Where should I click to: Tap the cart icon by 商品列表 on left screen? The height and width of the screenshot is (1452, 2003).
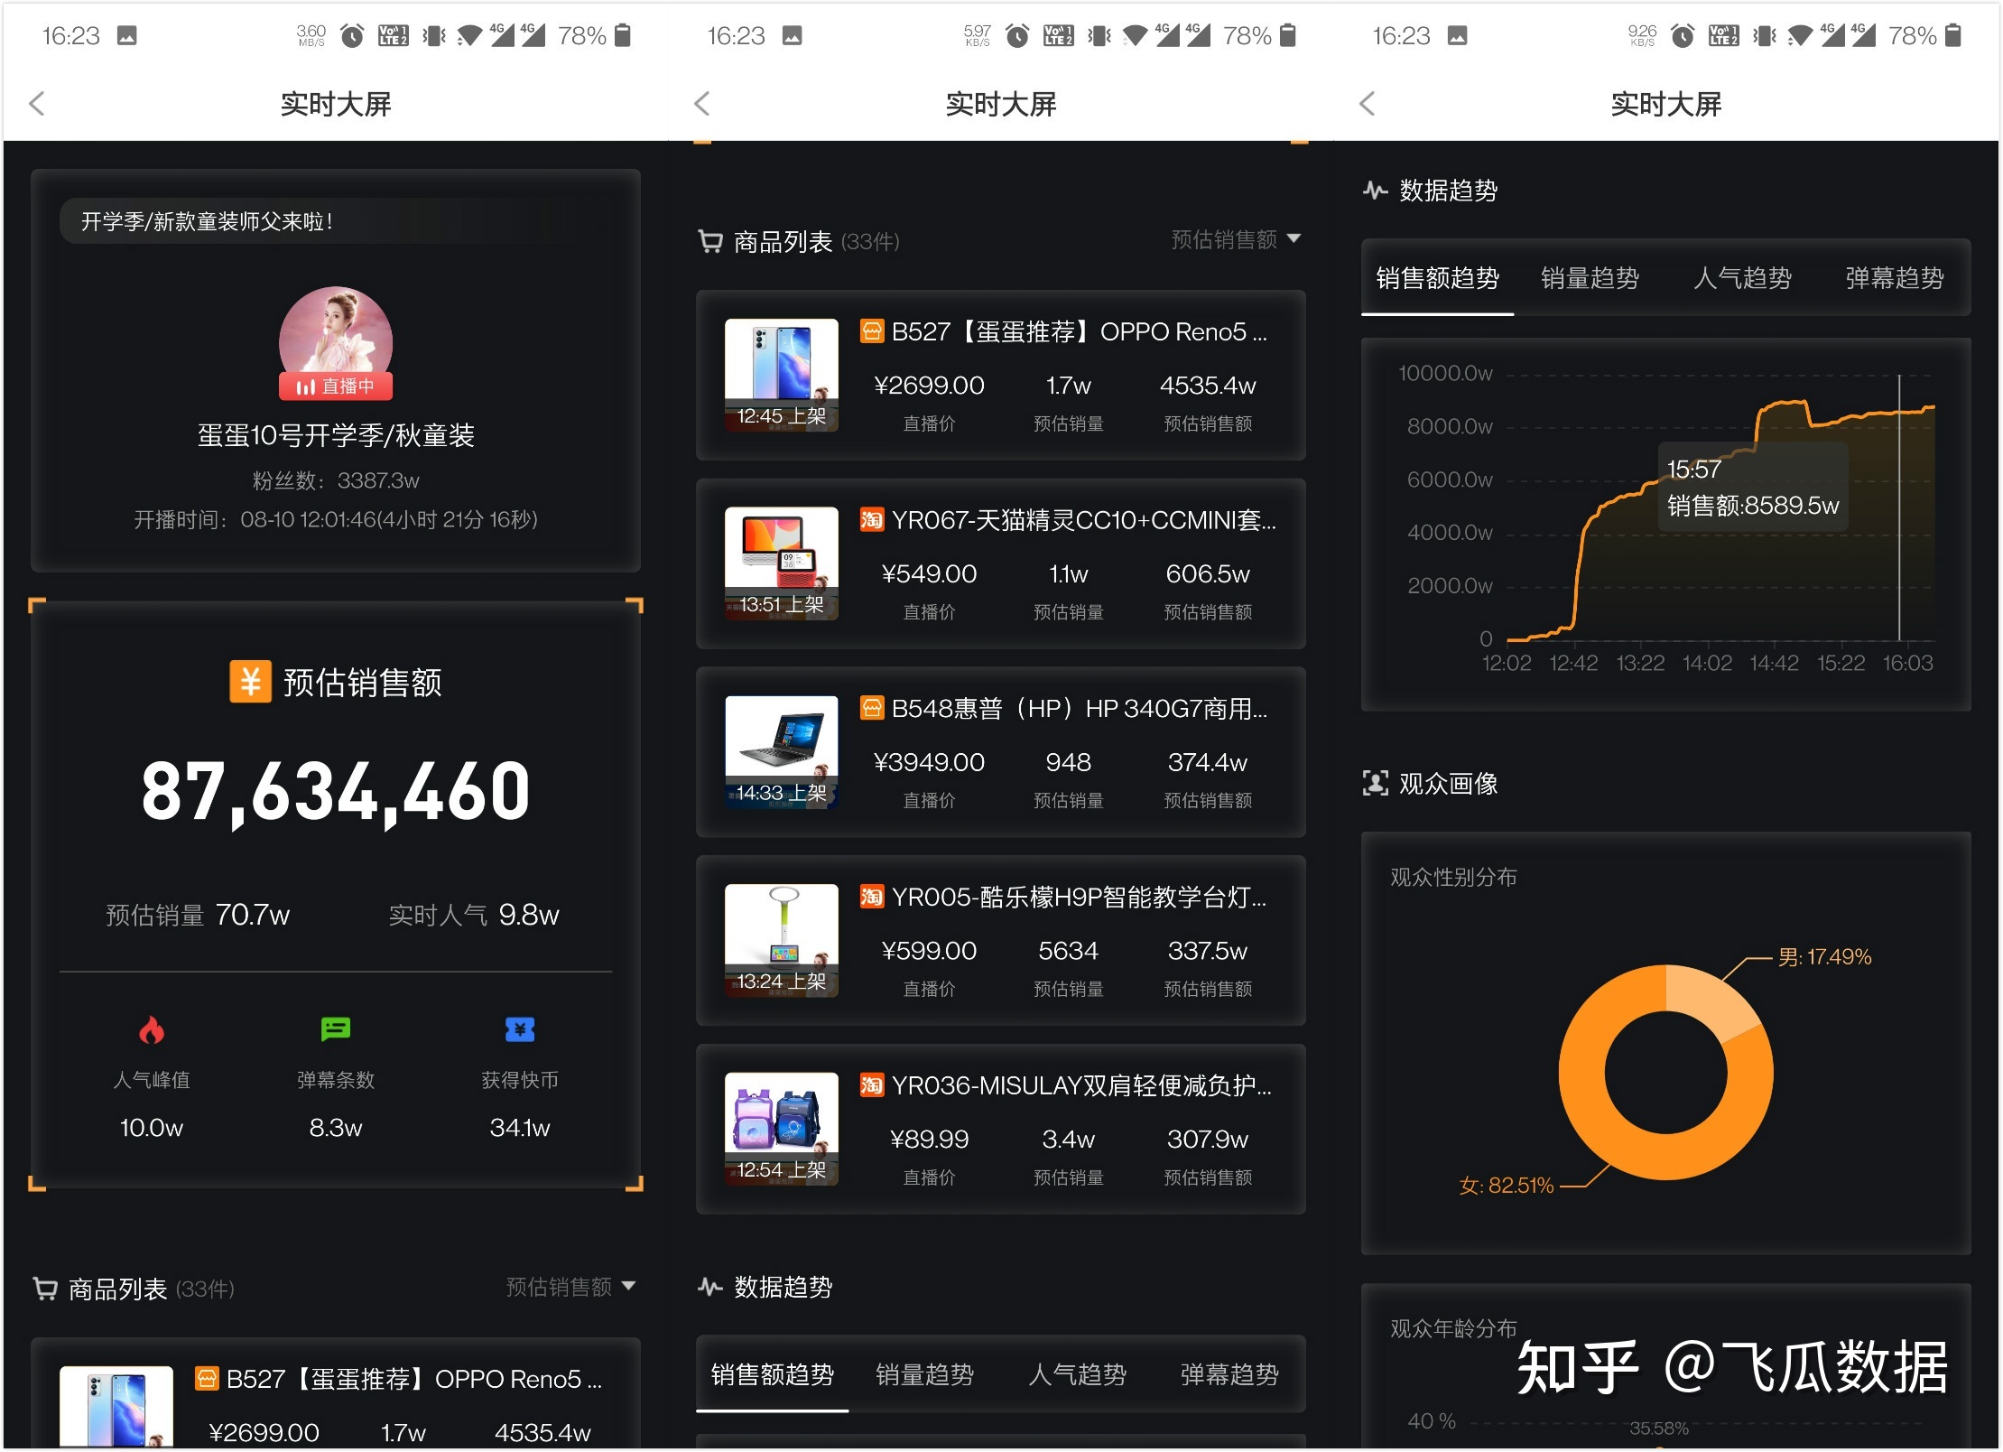point(45,1289)
